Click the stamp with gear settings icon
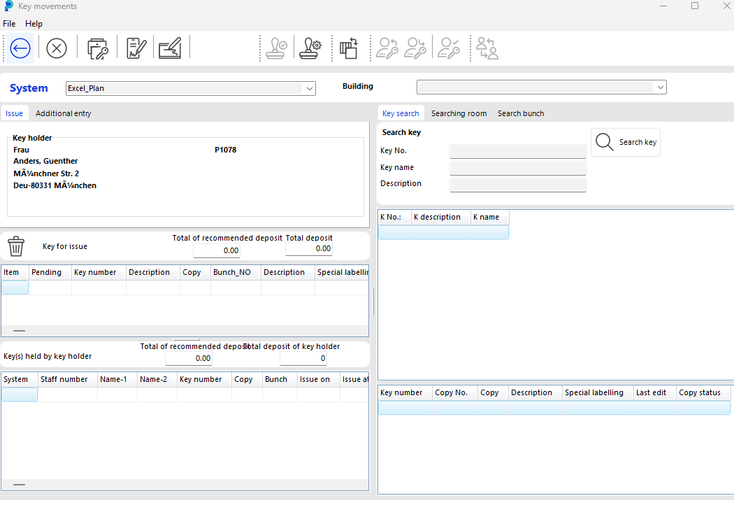The image size is (734, 512). (x=310, y=48)
